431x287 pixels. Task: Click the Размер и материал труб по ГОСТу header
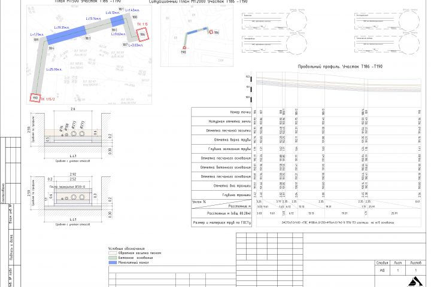(x=222, y=223)
